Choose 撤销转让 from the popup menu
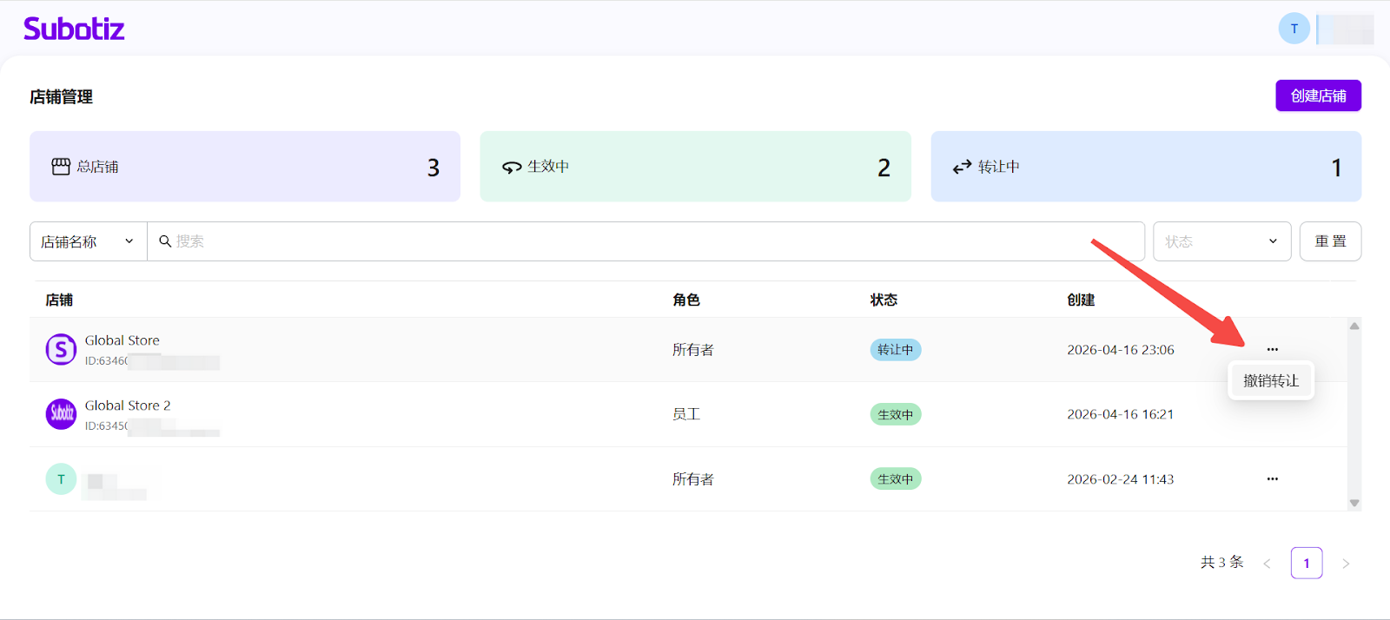 point(1270,381)
